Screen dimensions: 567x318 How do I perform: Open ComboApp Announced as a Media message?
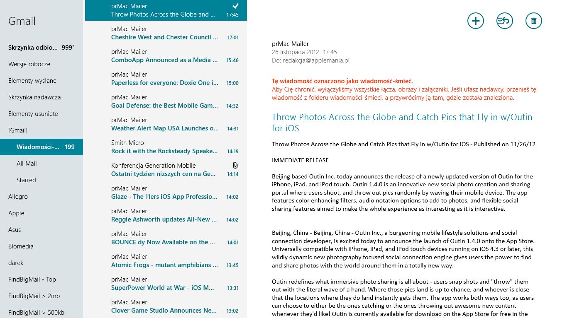point(166,56)
